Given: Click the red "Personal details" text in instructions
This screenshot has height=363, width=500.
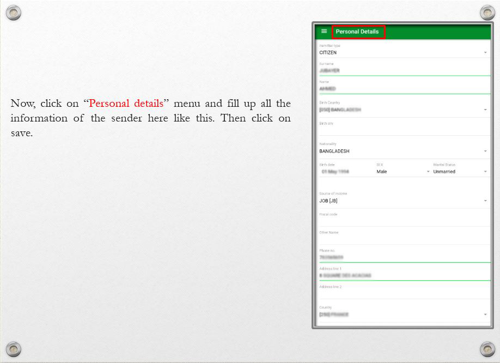Looking at the screenshot, I should 126,104.
